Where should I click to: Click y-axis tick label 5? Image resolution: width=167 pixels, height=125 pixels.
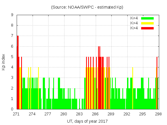12,57
